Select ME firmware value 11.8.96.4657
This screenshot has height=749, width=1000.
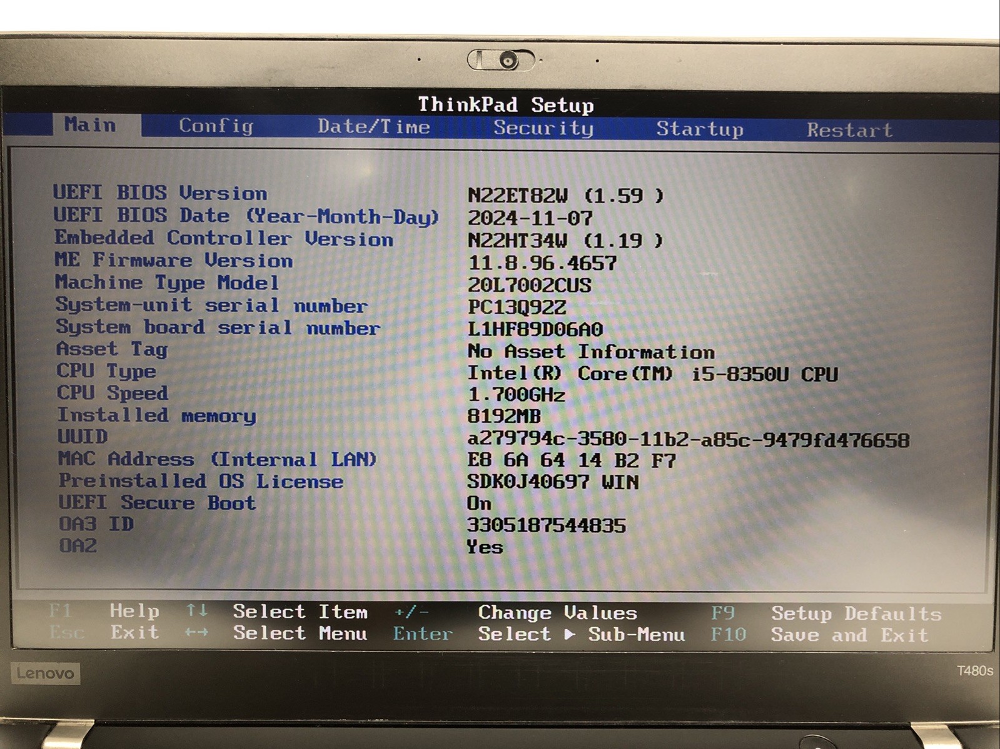(542, 263)
